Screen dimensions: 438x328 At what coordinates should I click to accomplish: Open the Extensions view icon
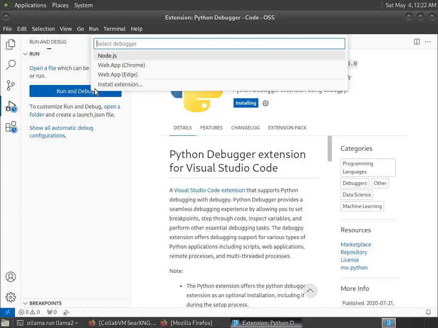pyautogui.click(x=11, y=127)
